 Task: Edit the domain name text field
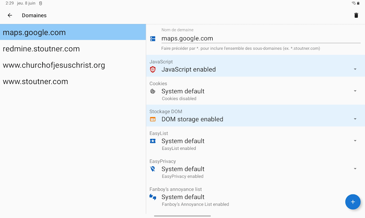pyautogui.click(x=261, y=39)
